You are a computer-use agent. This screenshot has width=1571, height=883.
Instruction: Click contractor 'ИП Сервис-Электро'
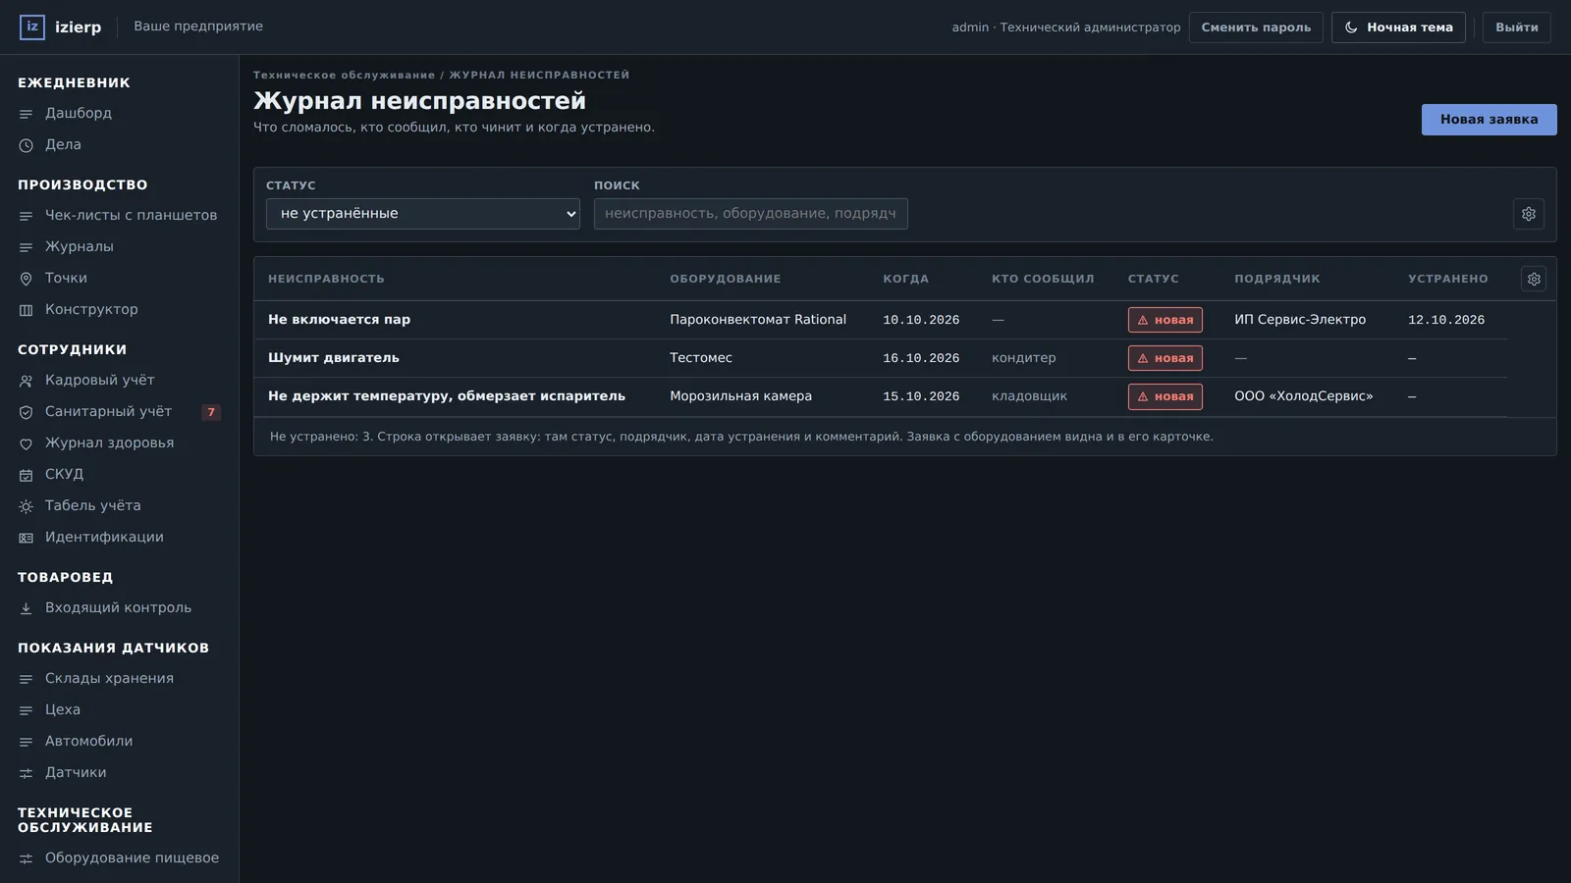point(1300,320)
